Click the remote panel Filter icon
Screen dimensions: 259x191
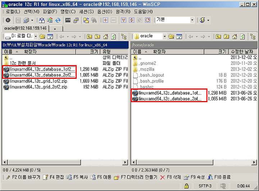pos(179,36)
